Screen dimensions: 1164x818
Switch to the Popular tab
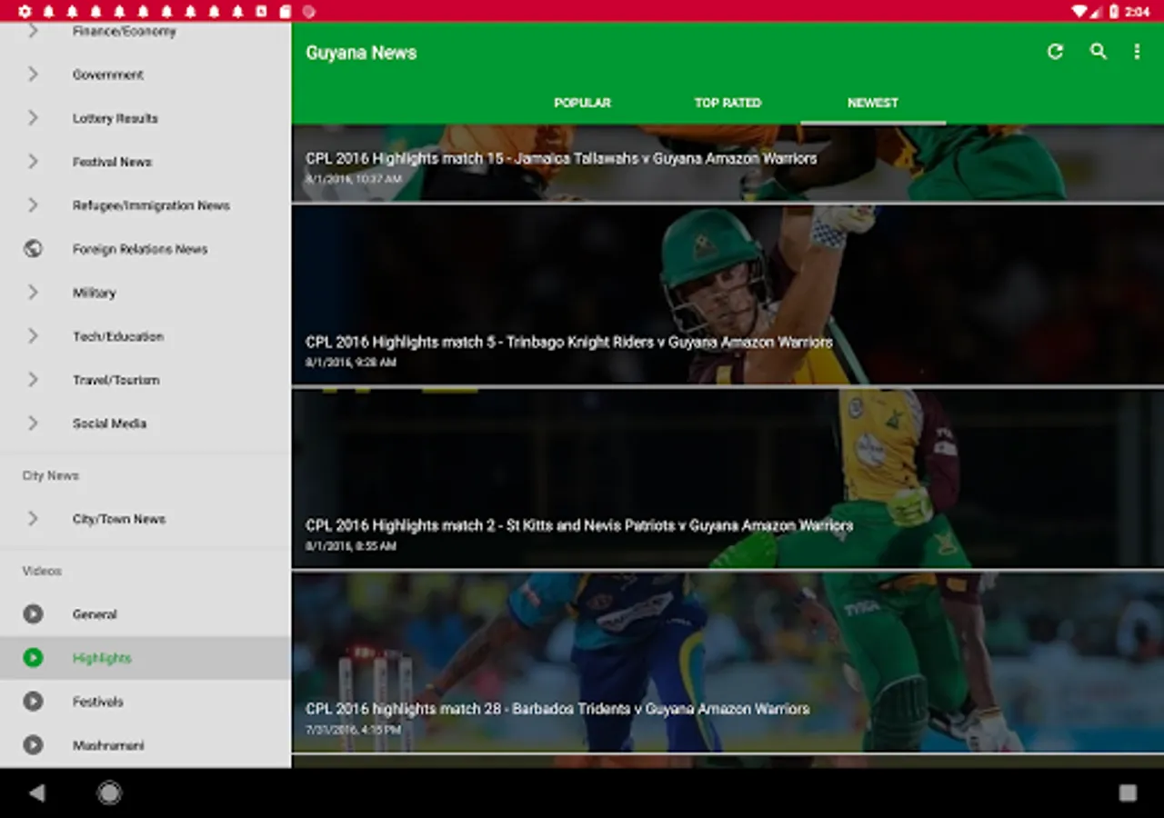[x=582, y=103]
